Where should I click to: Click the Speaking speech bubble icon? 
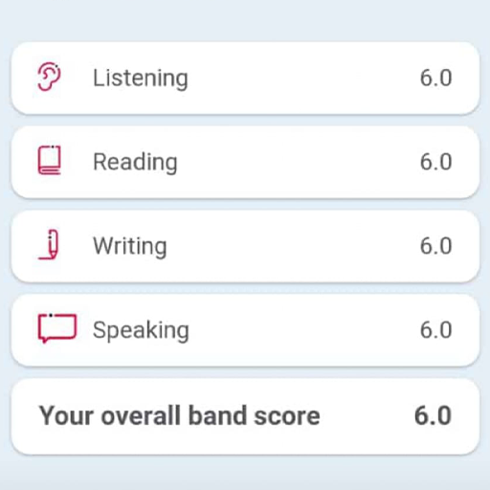(57, 328)
